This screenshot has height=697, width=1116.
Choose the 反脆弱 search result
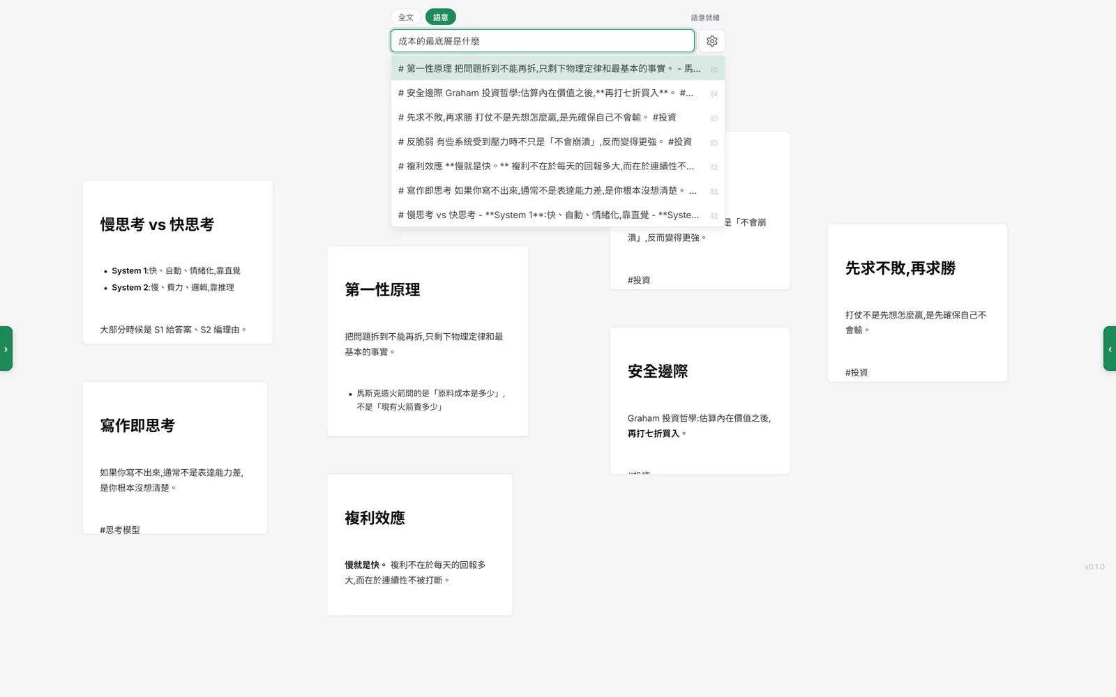click(x=558, y=141)
